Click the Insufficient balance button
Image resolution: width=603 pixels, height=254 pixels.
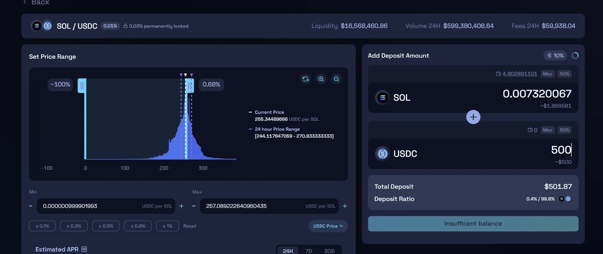pos(473,223)
